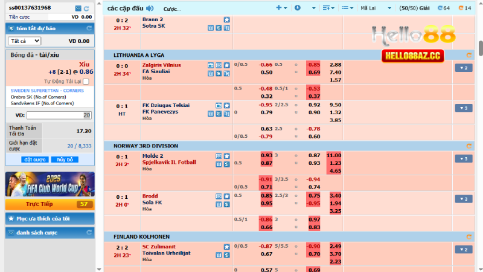Screen dimensions: 483x272
Task: Refresh the Lithuania A Lyga league section
Action: coord(468,55)
